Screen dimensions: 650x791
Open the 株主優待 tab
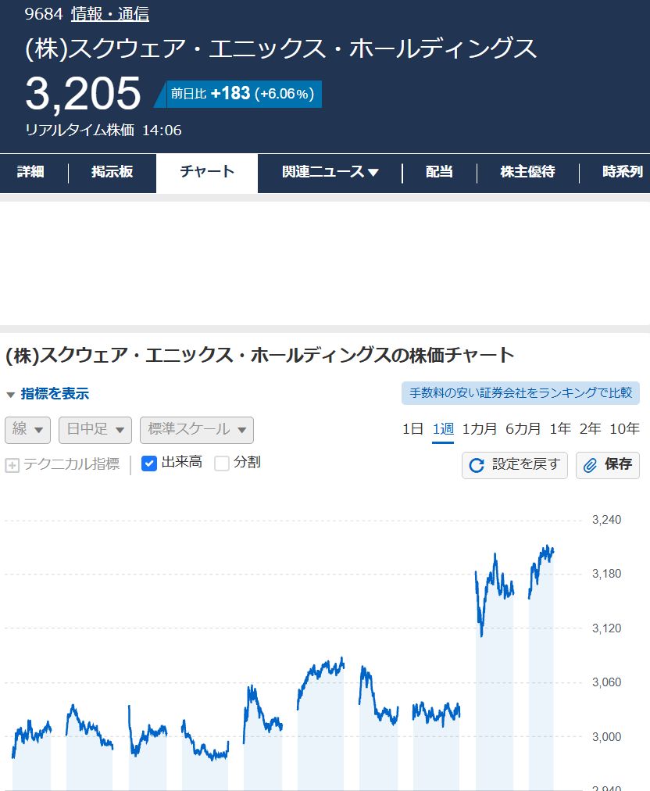tap(527, 172)
